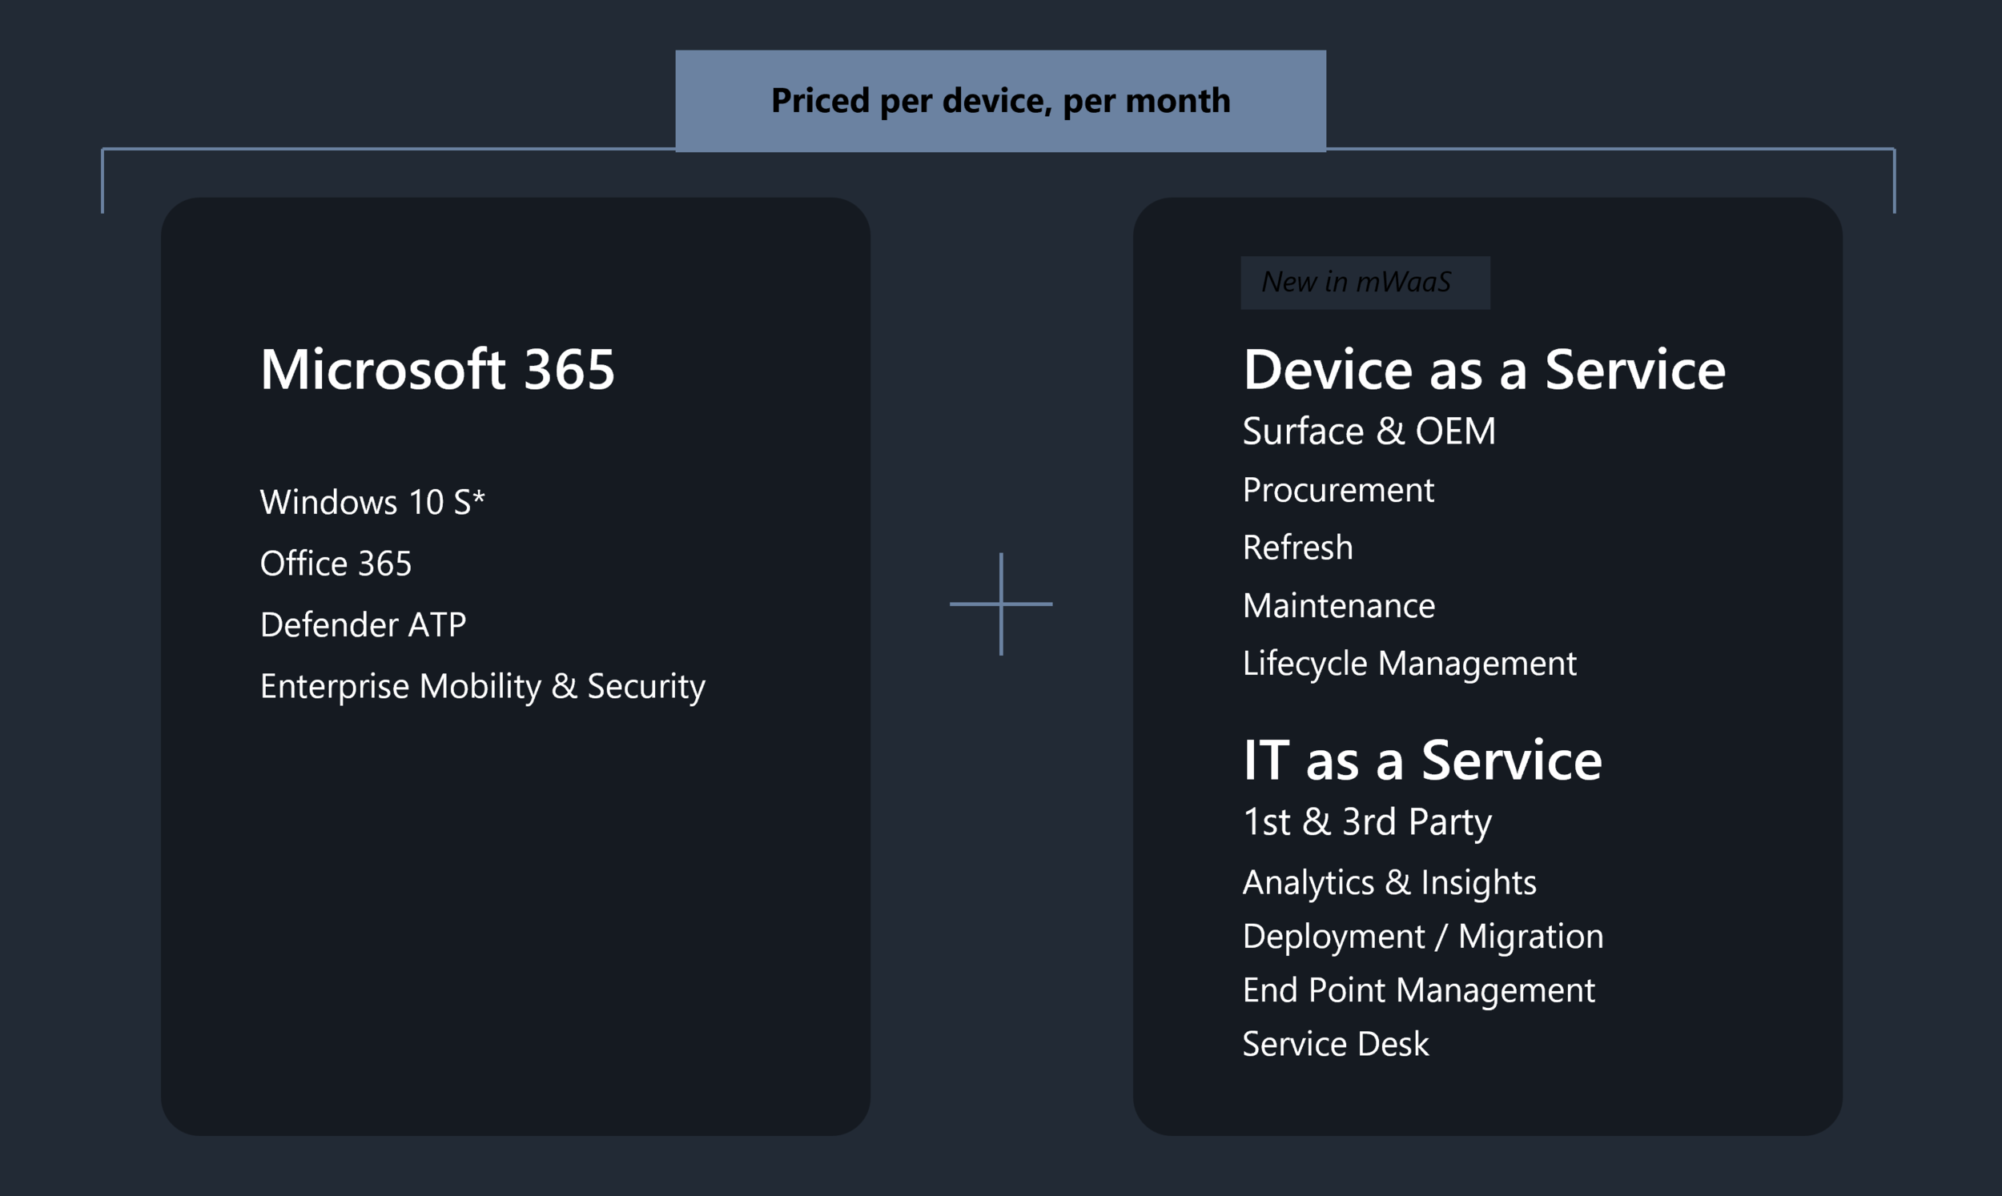This screenshot has width=2002, height=1196.
Task: Click the Maintenance list entry
Action: pos(1339,605)
